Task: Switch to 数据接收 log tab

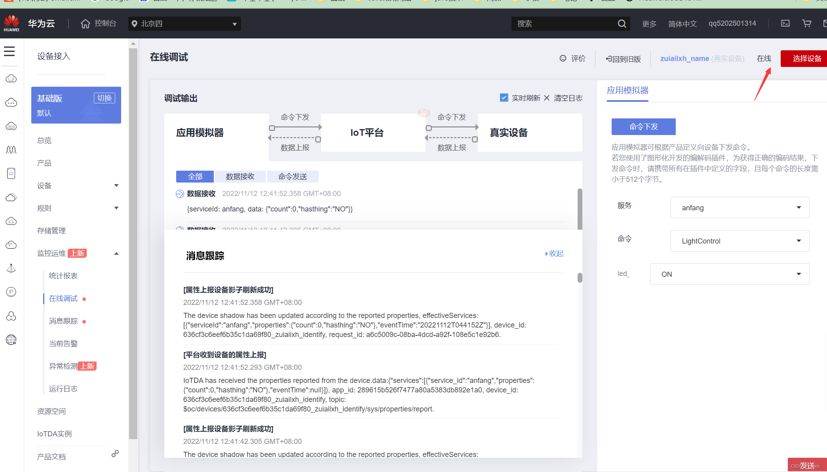Action: 240,177
